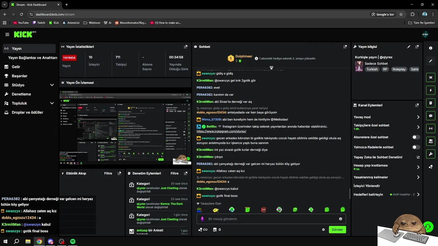Click the channel points icon with infinity
Image resolution: width=438 pixels, height=246 pixels.
click(x=203, y=230)
